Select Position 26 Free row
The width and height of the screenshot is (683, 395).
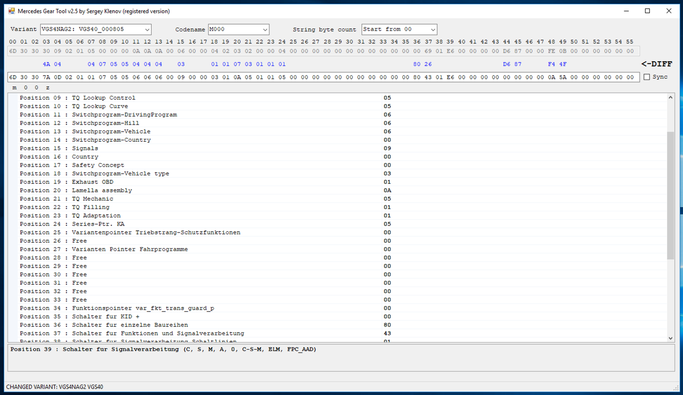pos(337,241)
